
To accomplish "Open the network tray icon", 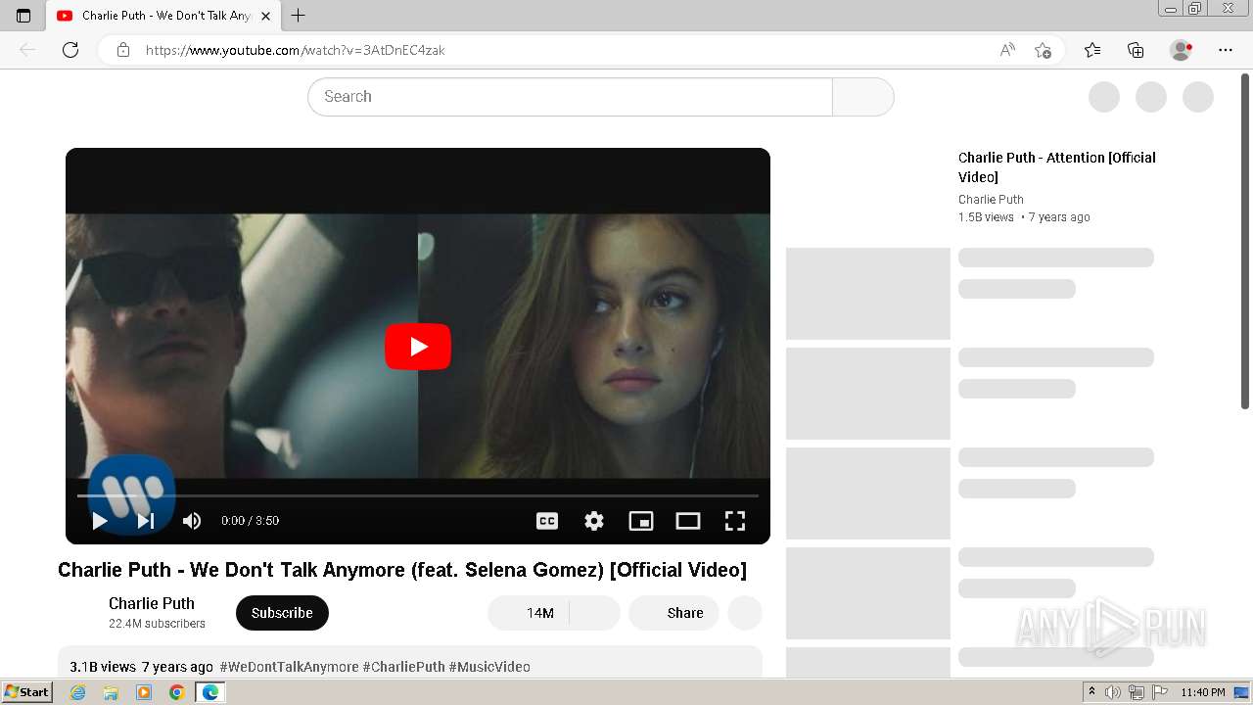I will [1137, 692].
